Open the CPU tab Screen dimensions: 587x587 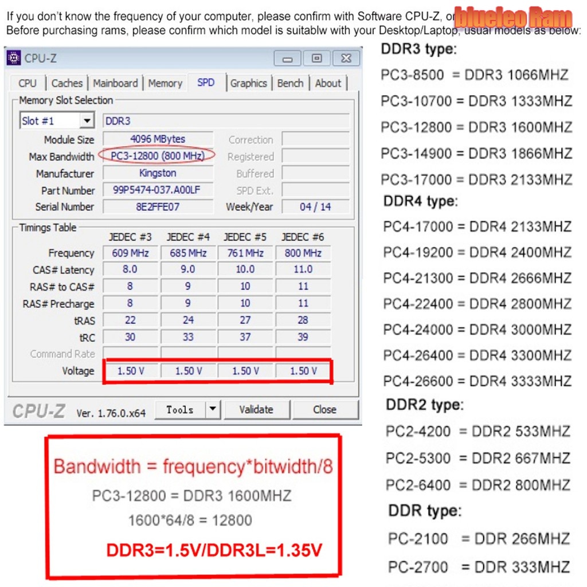pos(27,83)
